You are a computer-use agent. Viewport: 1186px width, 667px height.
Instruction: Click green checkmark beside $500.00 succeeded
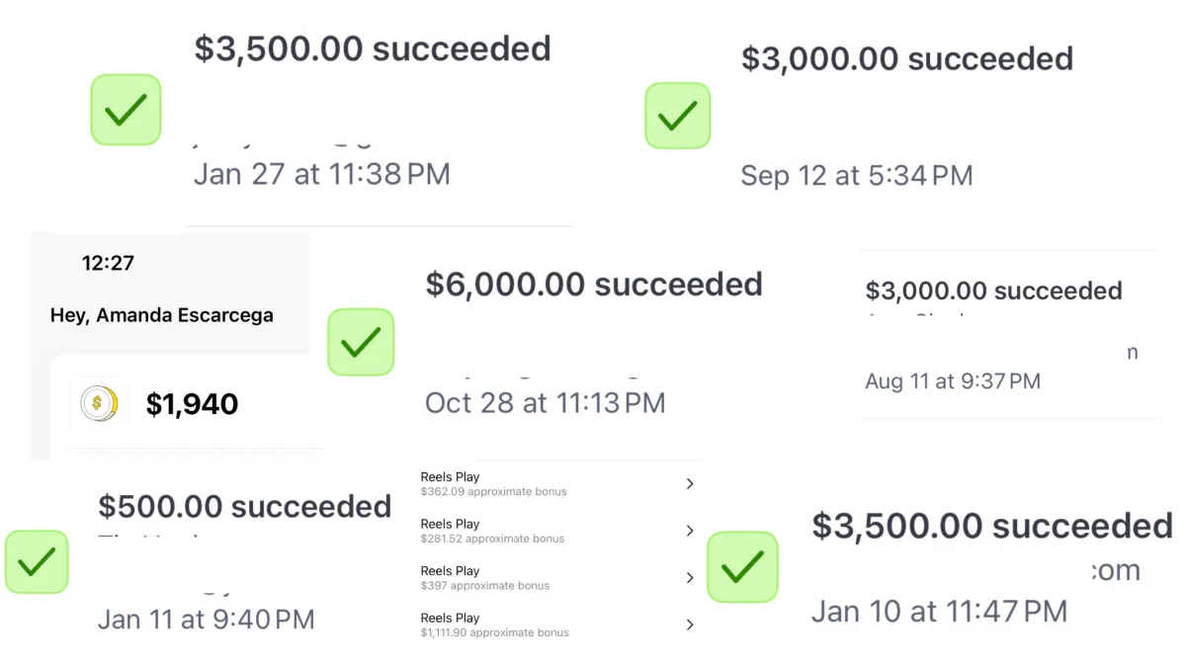point(37,561)
